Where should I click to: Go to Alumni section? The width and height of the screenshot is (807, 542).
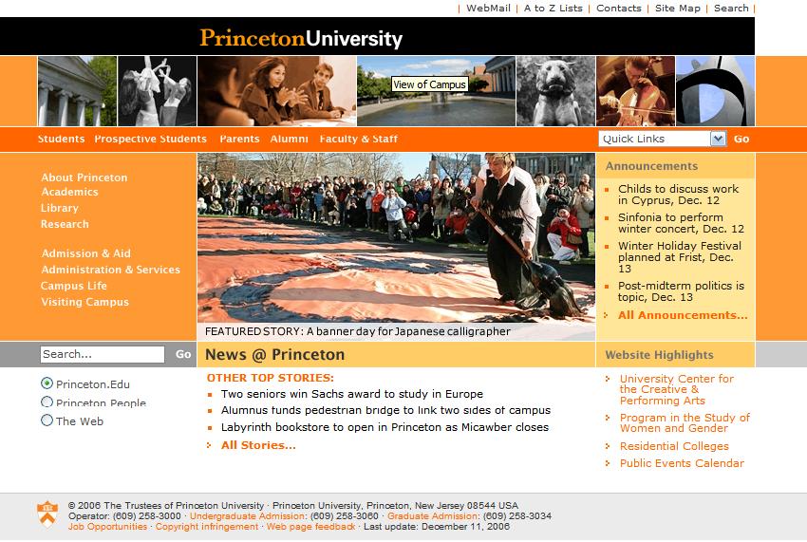[x=290, y=139]
